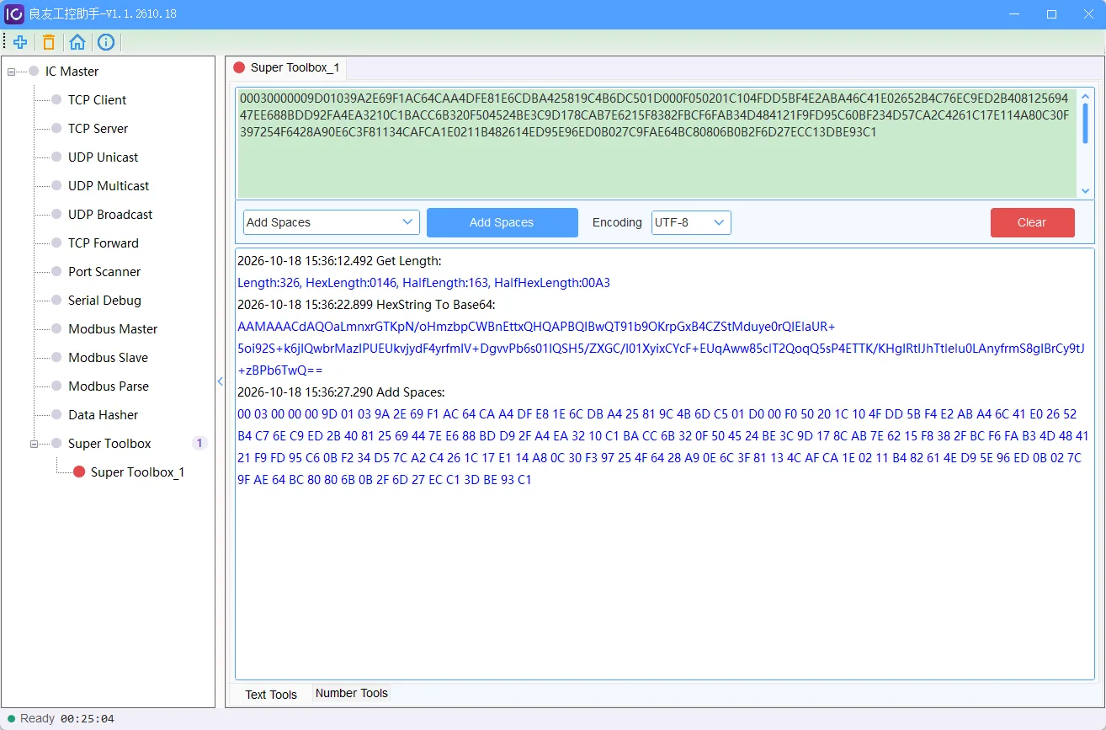The image size is (1106, 730).
Task: Click the input box scroll-down arrow
Action: tap(1085, 192)
